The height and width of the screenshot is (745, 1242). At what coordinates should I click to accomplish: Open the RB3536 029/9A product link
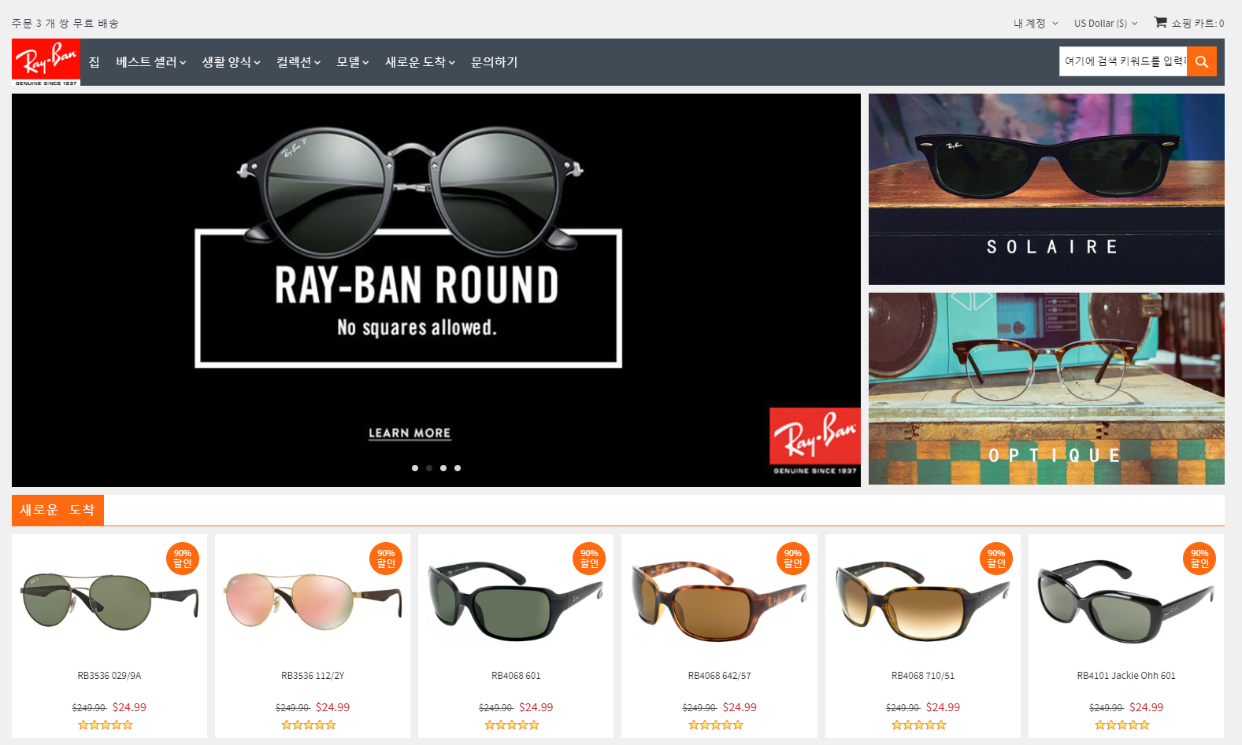[x=109, y=676]
